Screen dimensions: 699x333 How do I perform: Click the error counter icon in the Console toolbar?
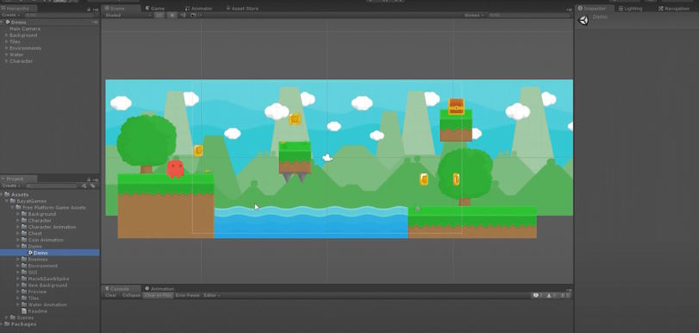564,295
